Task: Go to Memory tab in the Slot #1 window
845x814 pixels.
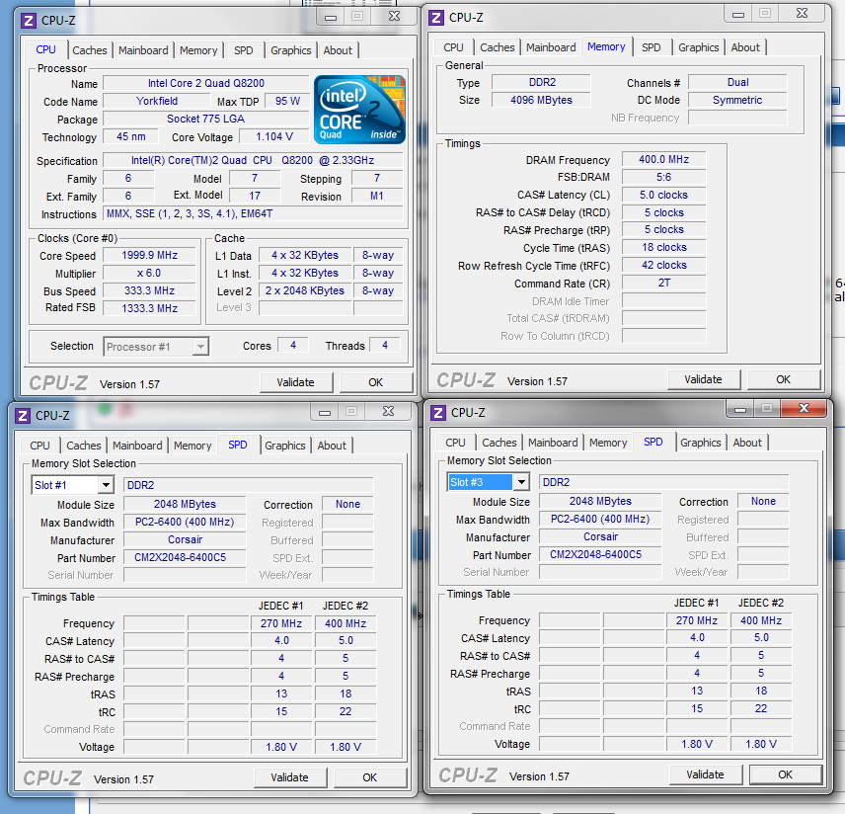Action: 192,446
